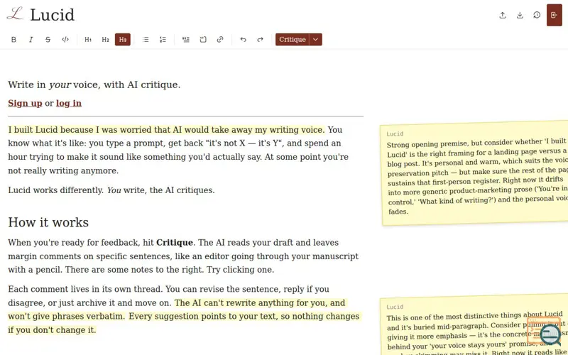Image resolution: width=568 pixels, height=355 pixels.
Task: Click 'Each comment lives in its own thread'
Action: pos(85,289)
